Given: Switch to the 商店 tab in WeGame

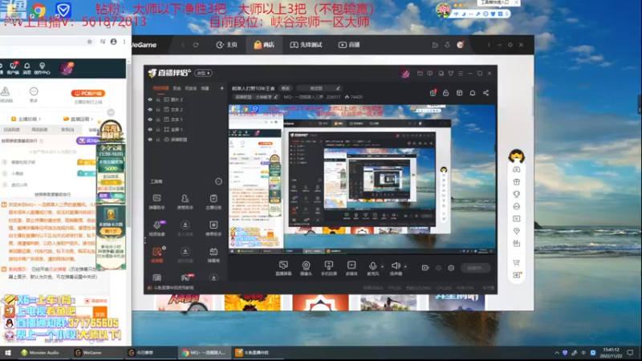Looking at the screenshot, I should [264, 45].
